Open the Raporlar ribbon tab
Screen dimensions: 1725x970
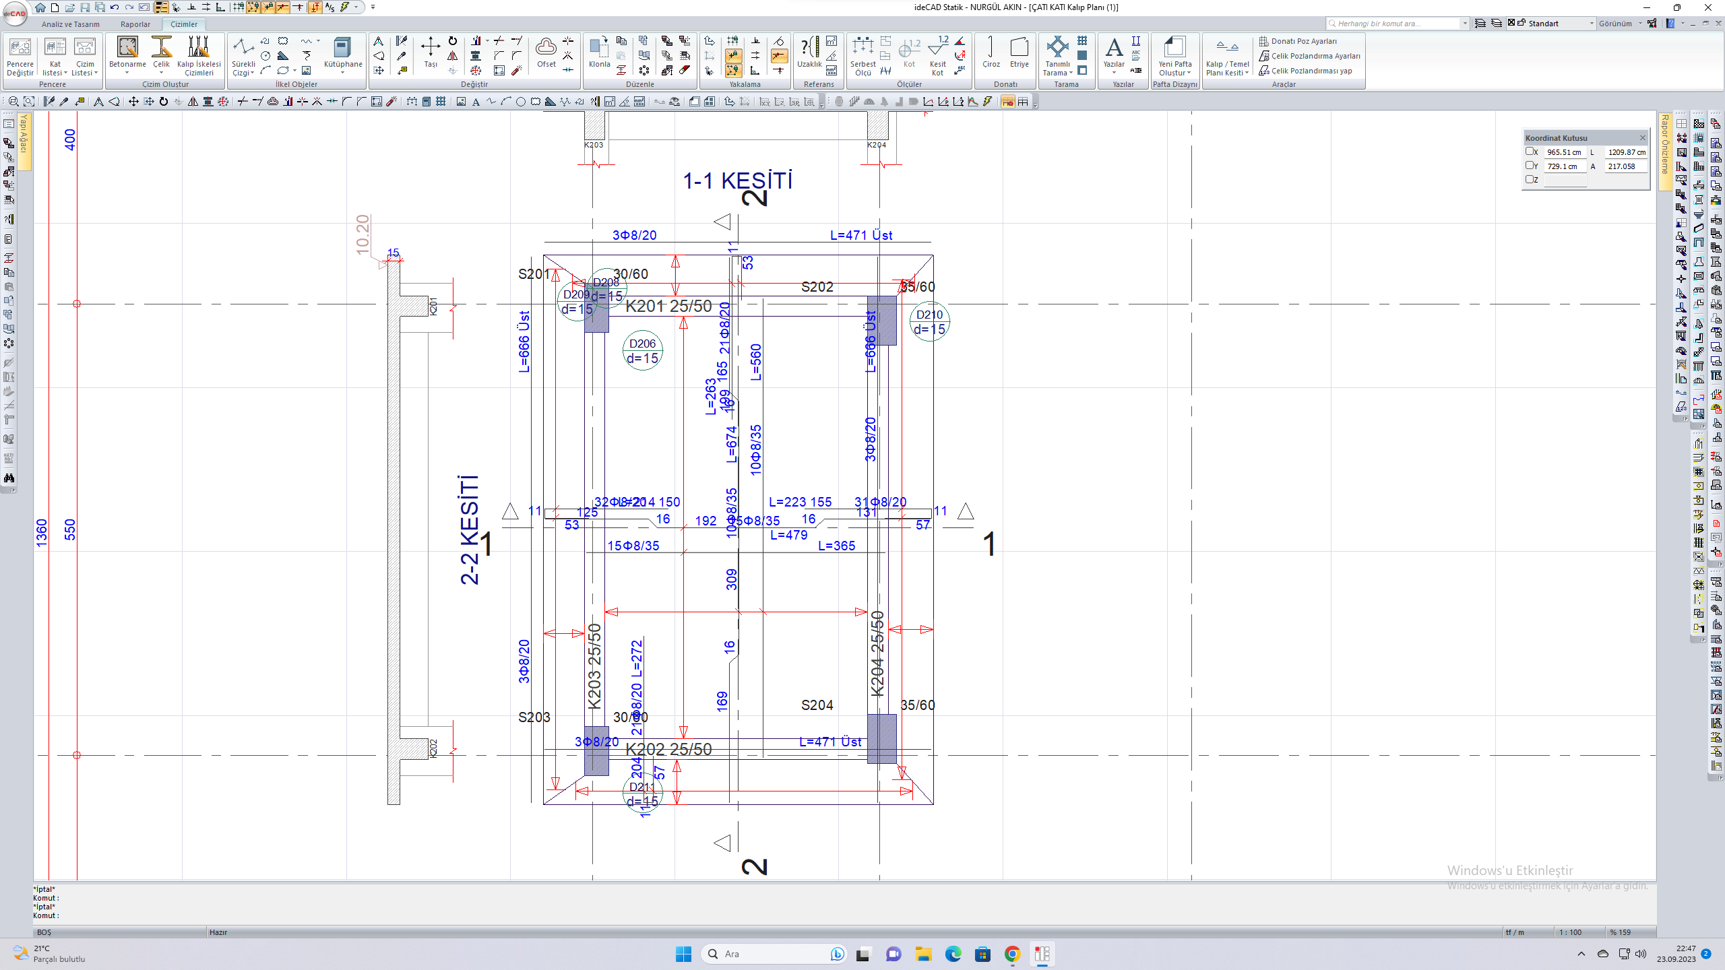click(135, 24)
